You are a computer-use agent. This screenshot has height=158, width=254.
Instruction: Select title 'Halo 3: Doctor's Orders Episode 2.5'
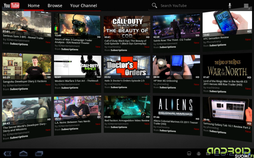point(124,81)
